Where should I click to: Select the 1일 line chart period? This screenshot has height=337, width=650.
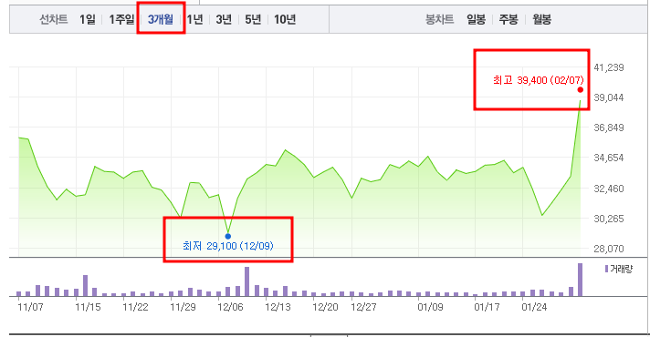click(x=88, y=19)
